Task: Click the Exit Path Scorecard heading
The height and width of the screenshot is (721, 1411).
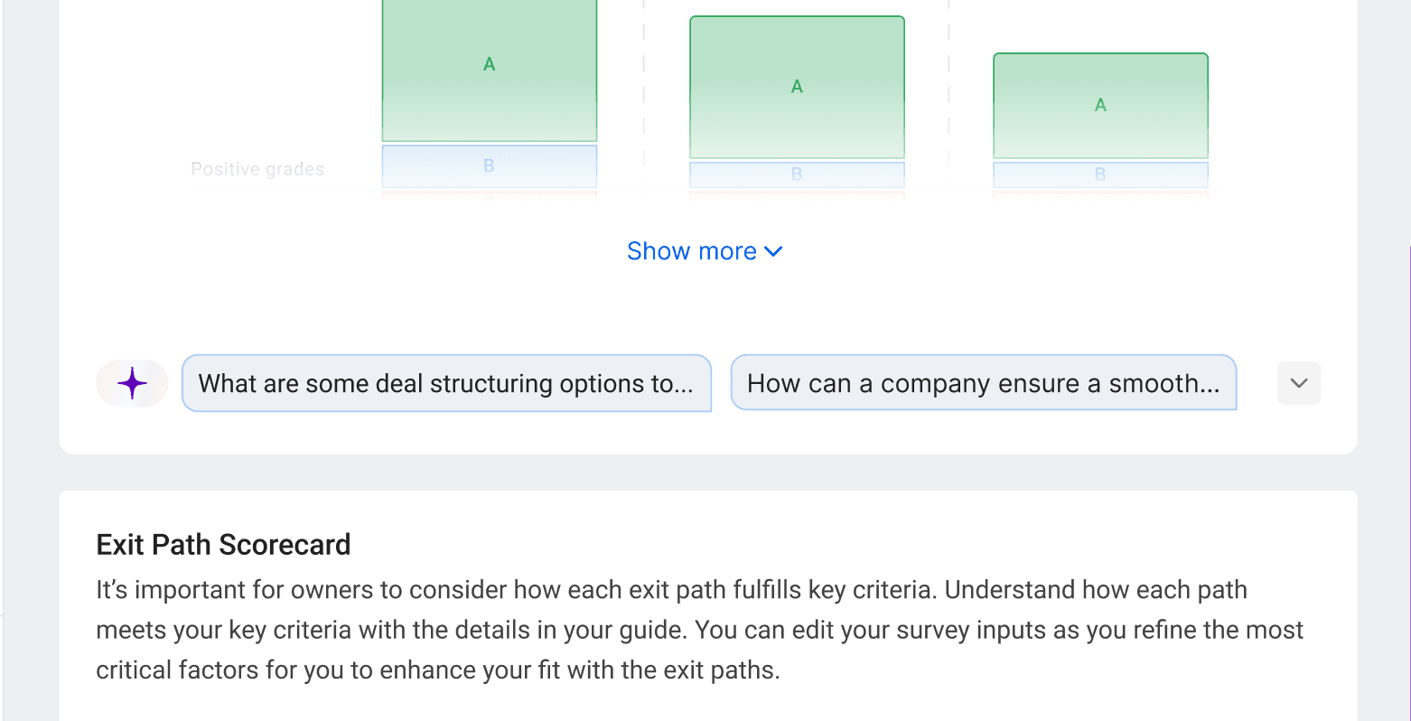Action: click(x=223, y=545)
